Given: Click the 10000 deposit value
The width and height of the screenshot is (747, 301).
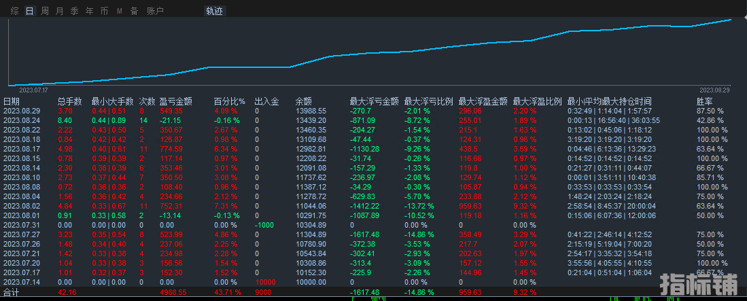Looking at the screenshot, I should click(x=265, y=283).
